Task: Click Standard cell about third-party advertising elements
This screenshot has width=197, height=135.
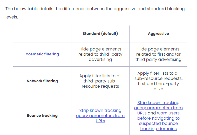Action: (100, 54)
